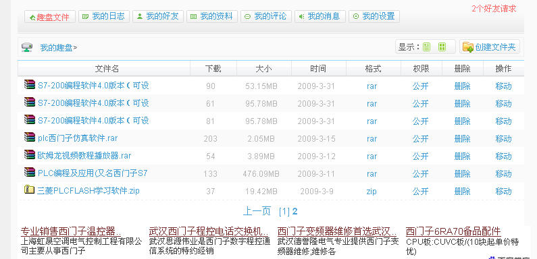Toggle 公开 permission for 三菱PLCFLASH学习软件.zip
Image resolution: width=537 pixels, height=259 pixels.
(421, 191)
